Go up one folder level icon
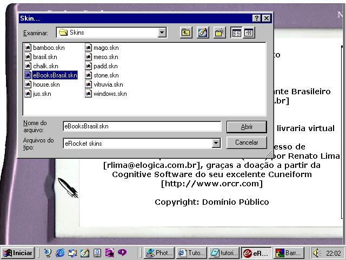Screen dimensions: 346x260 (186, 32)
